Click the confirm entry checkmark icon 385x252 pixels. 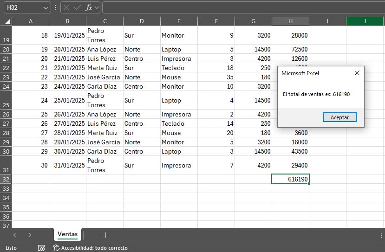(x=78, y=7)
